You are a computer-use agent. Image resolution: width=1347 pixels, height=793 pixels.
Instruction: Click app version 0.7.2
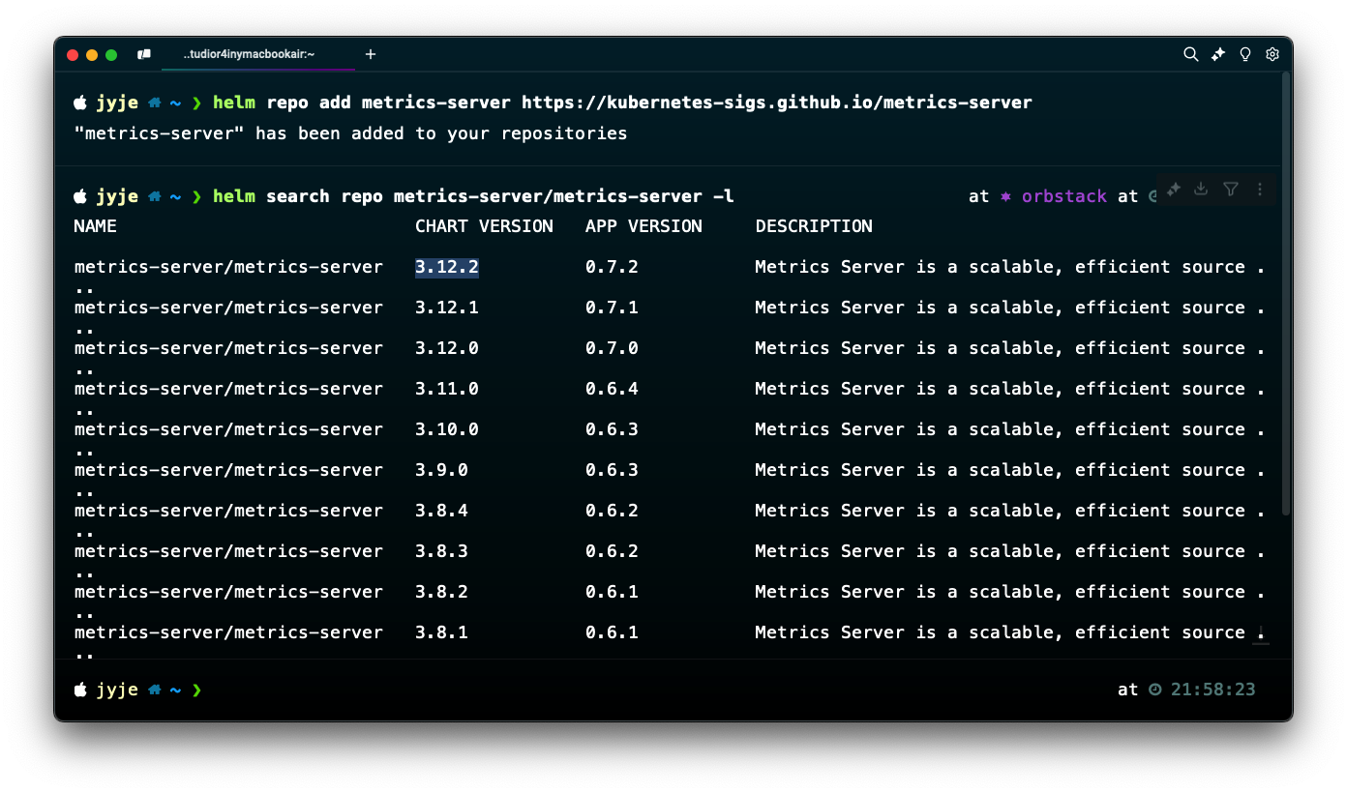(x=612, y=267)
